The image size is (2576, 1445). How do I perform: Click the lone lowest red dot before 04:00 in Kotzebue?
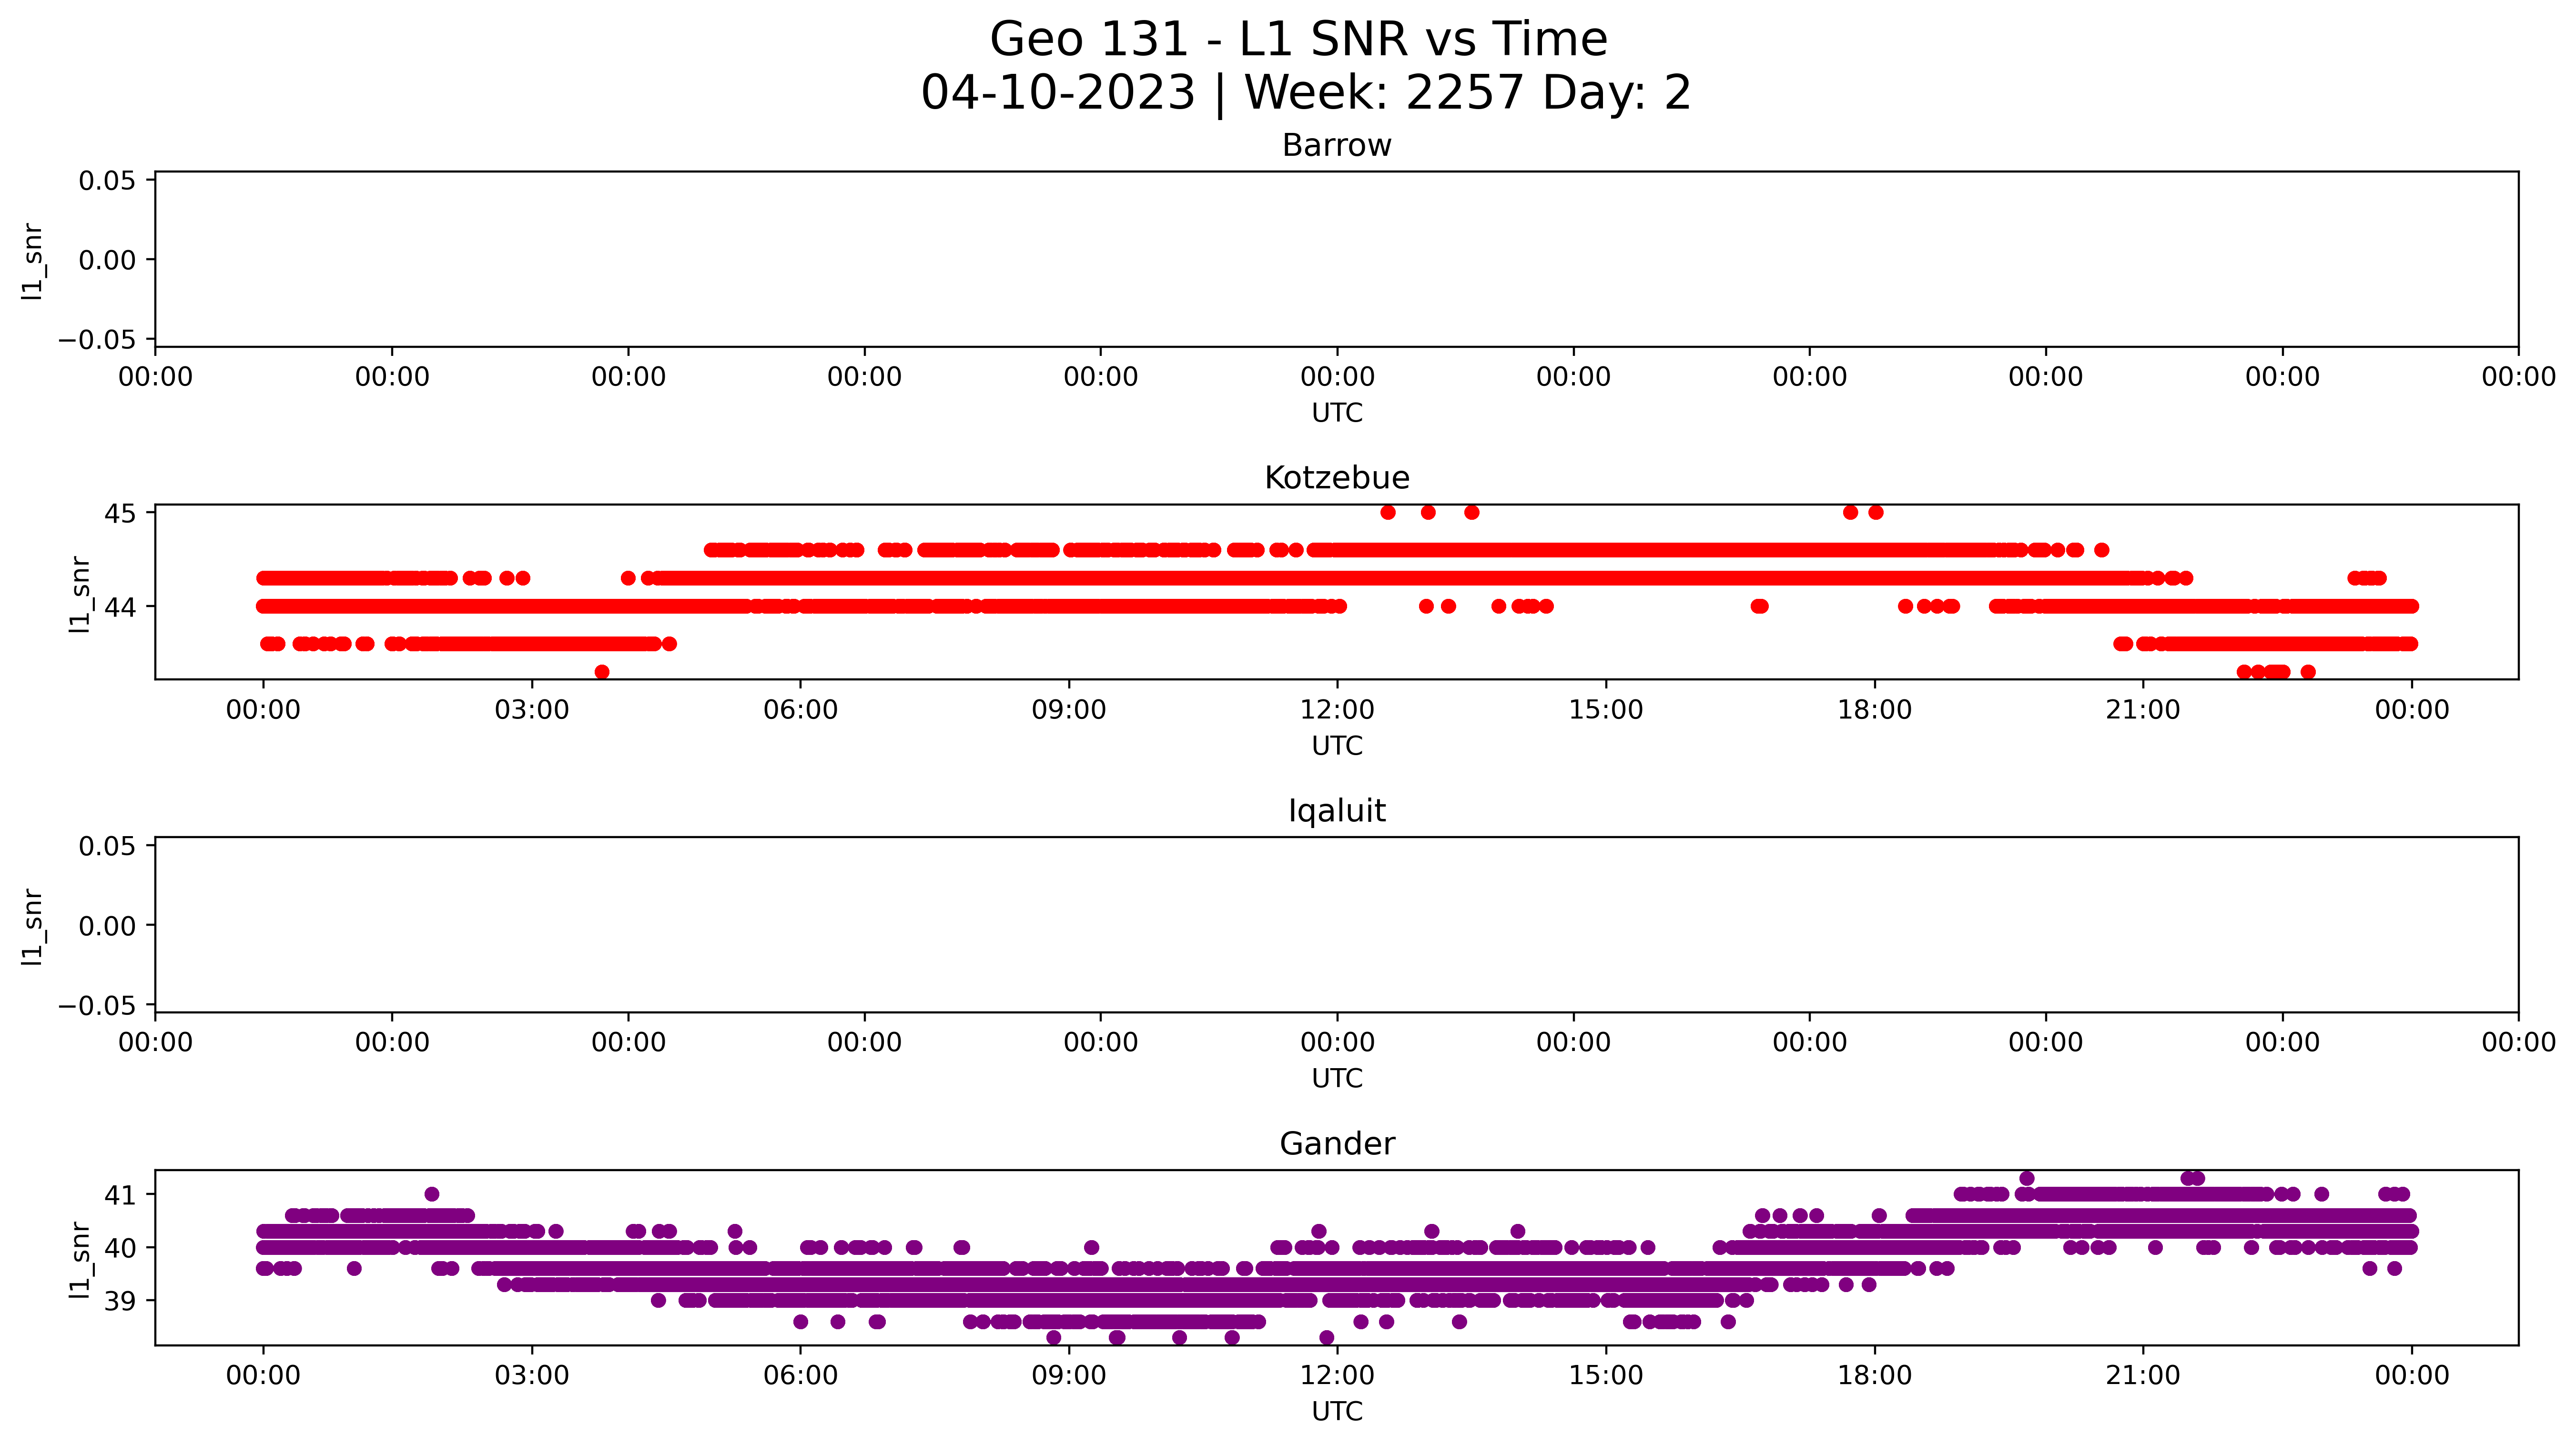pyautogui.click(x=602, y=672)
